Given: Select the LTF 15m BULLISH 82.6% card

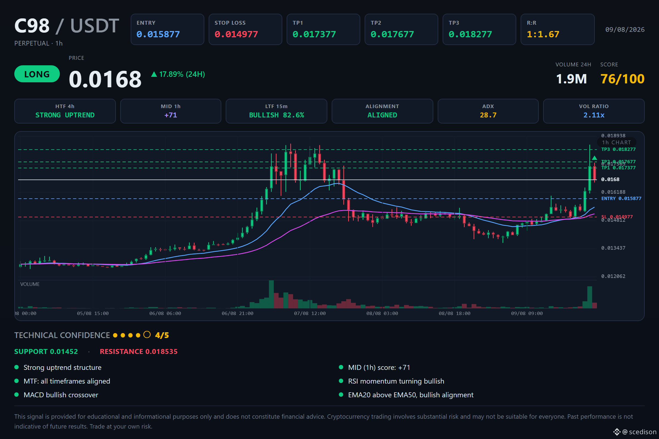Looking at the screenshot, I should tap(276, 111).
